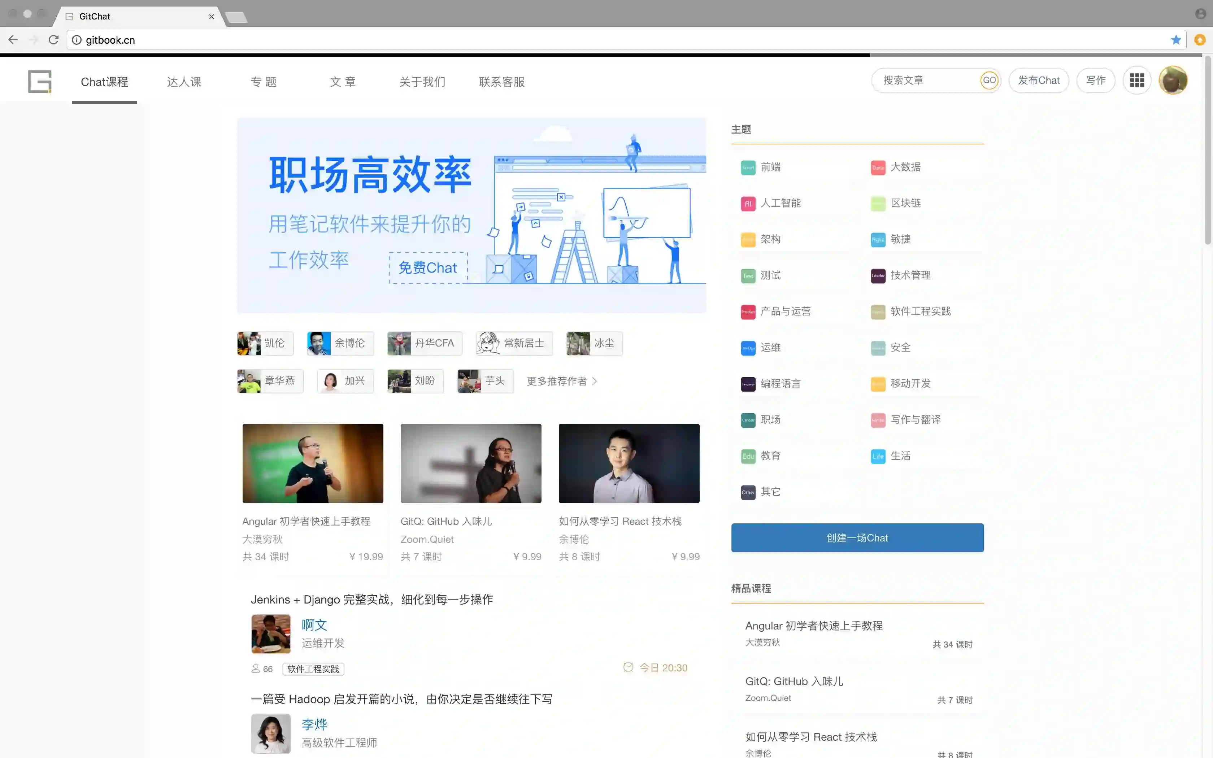Click the 生活 Life topic icon
The image size is (1213, 758).
[x=878, y=456]
